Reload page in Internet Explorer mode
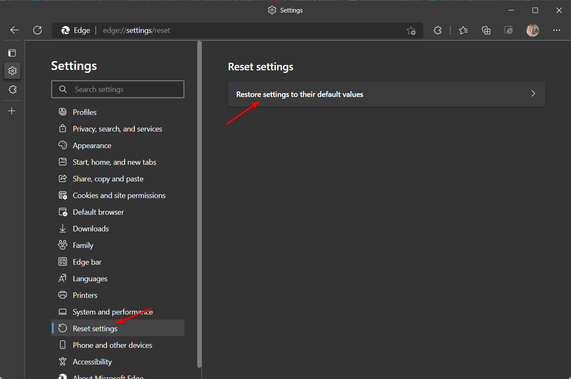571x379 pixels. coord(509,30)
